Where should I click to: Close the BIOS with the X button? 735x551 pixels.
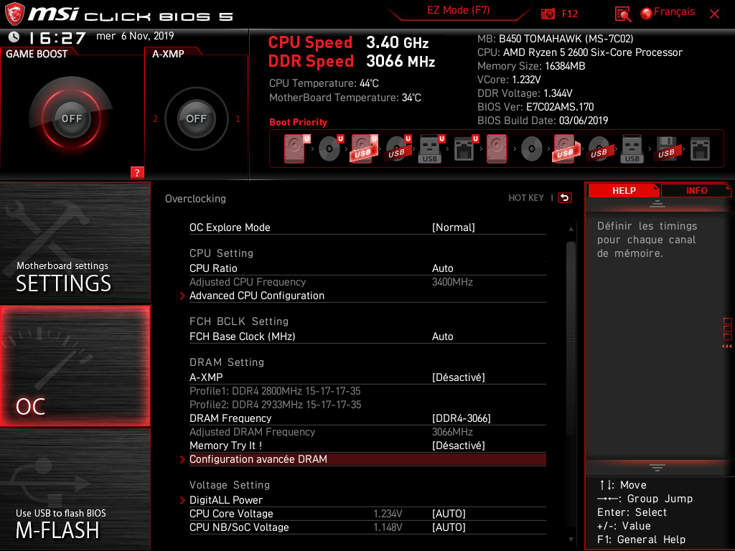coord(714,14)
